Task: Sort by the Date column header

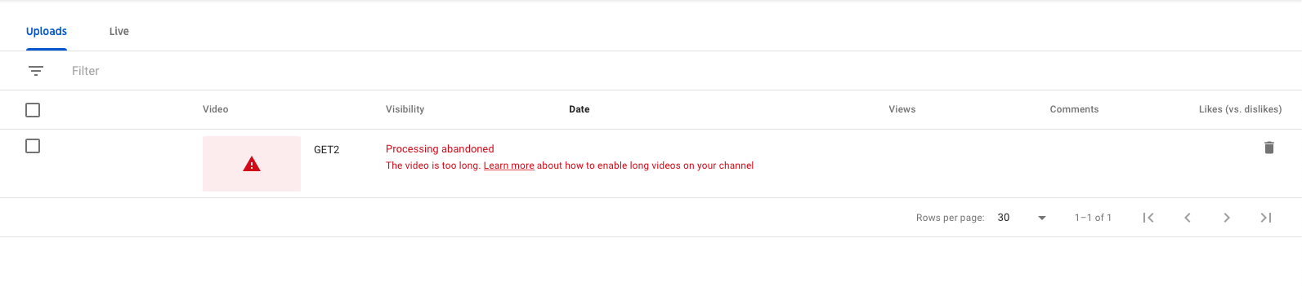Action: [579, 109]
